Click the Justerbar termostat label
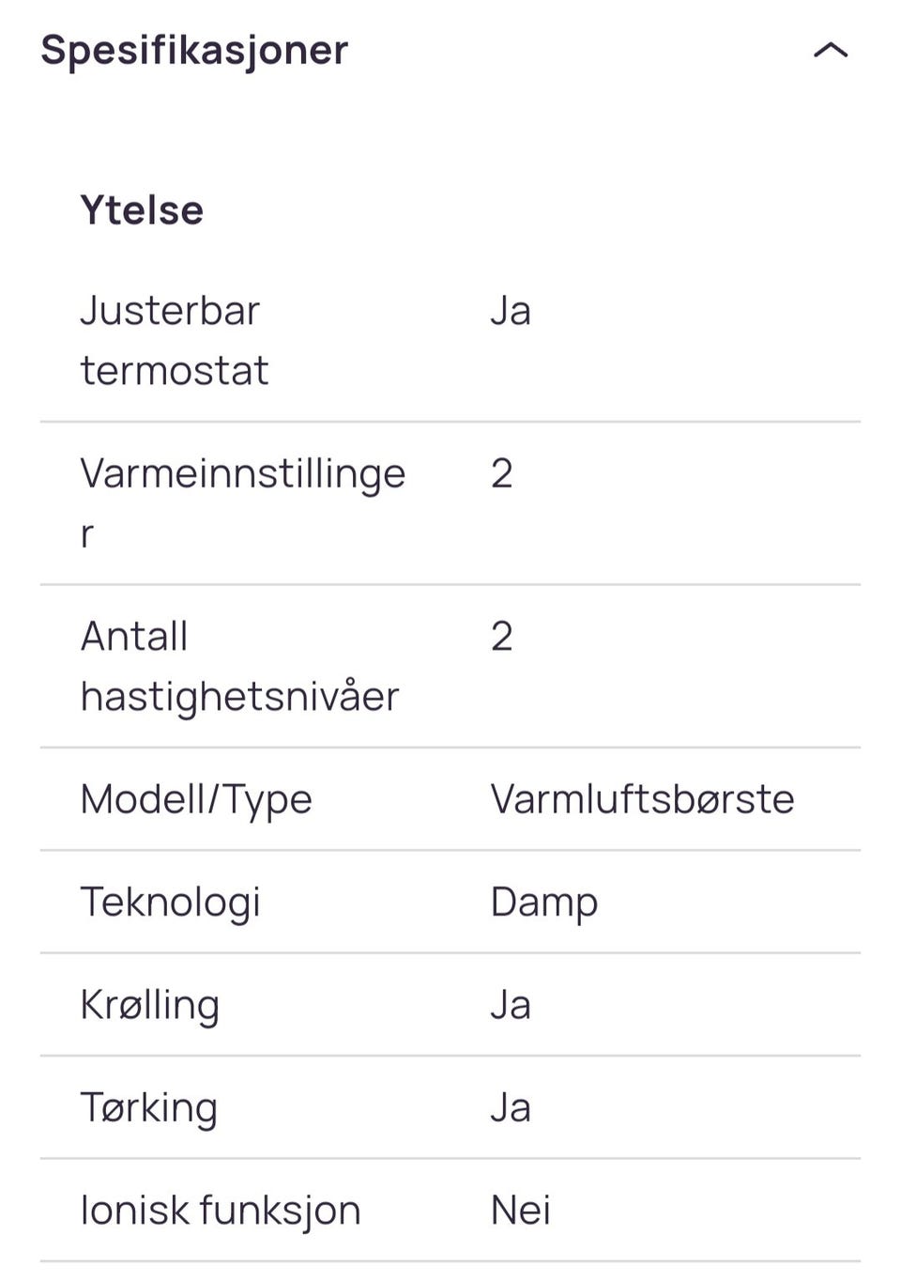Viewport: 901px width, 1281px height. tap(174, 340)
